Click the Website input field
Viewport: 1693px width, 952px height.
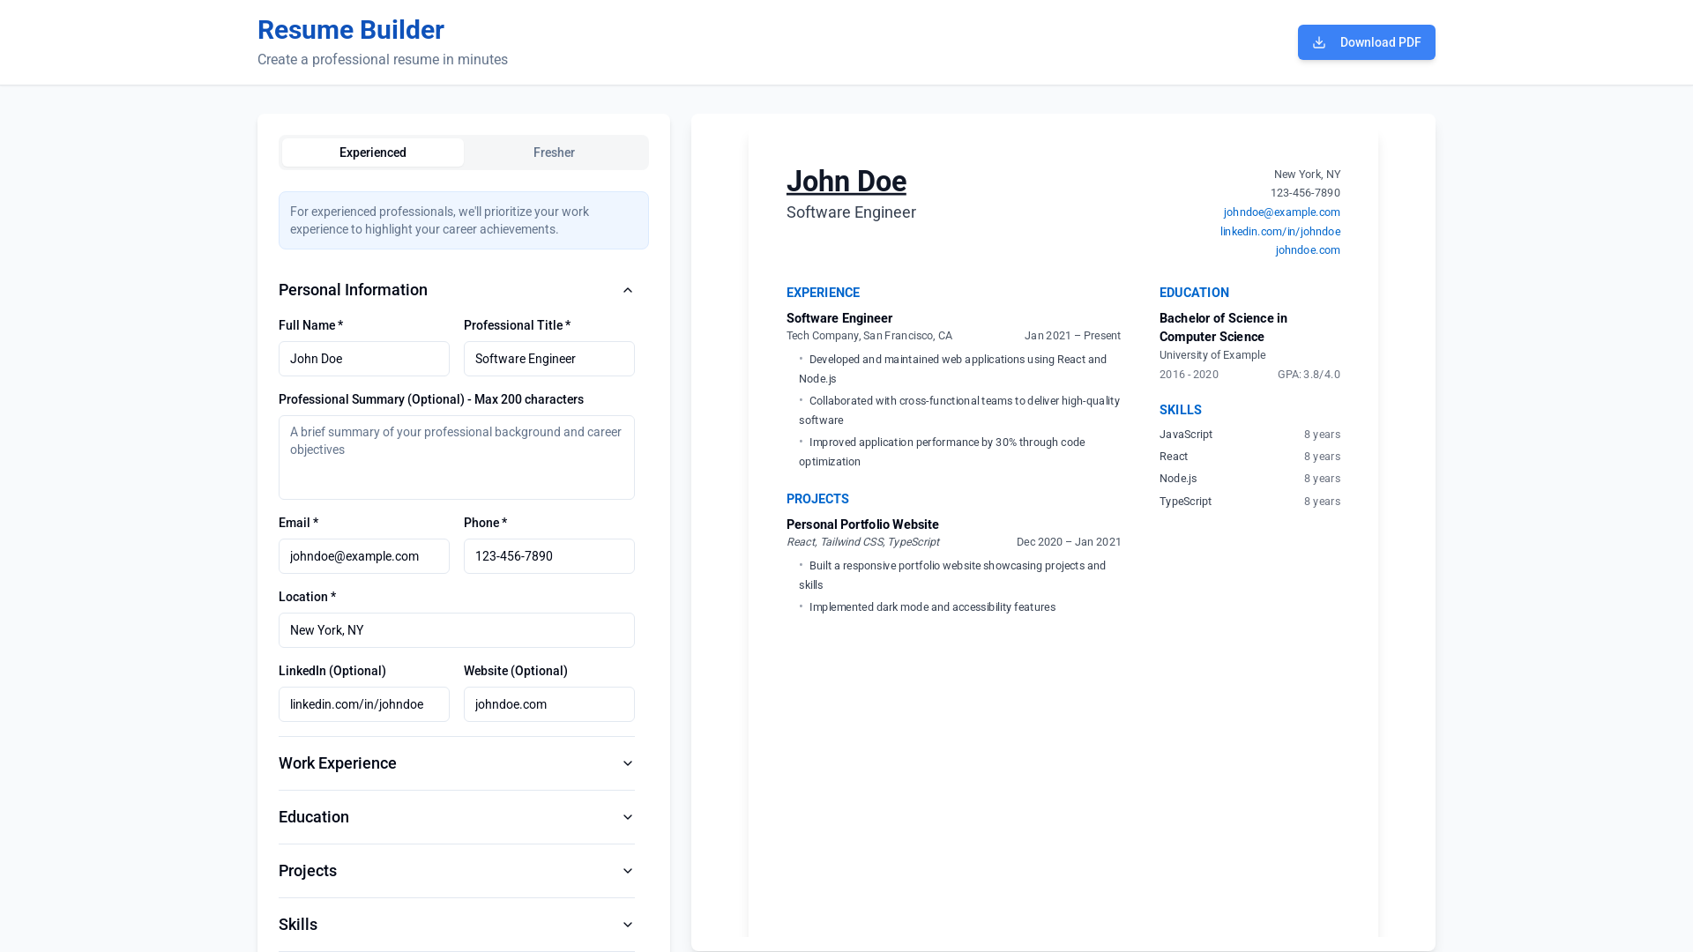coord(549,704)
